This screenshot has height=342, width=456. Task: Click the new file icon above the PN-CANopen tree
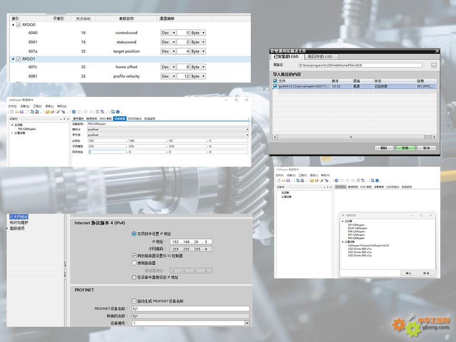[x=11, y=112]
